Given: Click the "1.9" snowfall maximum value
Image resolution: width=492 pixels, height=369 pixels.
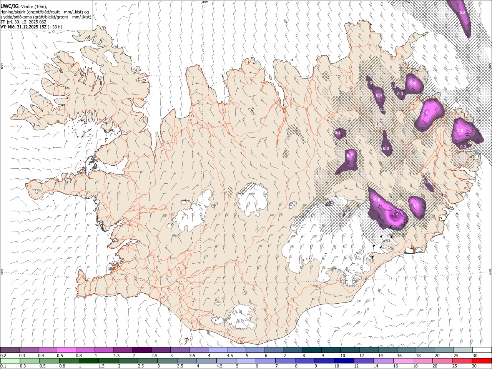Looking at the screenshot, I should point(396,215).
